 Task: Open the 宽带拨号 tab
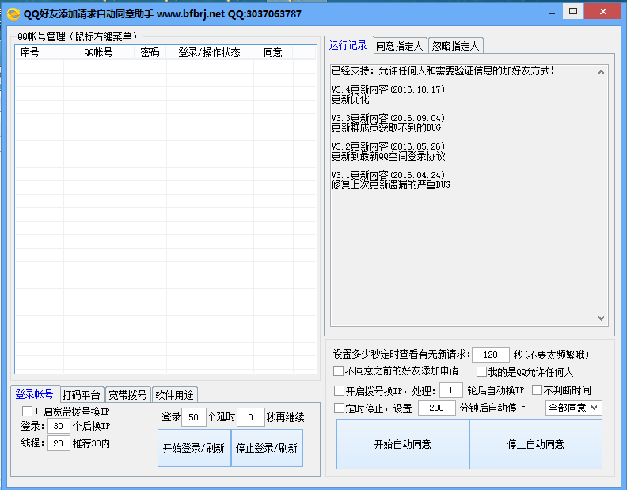tap(127, 395)
